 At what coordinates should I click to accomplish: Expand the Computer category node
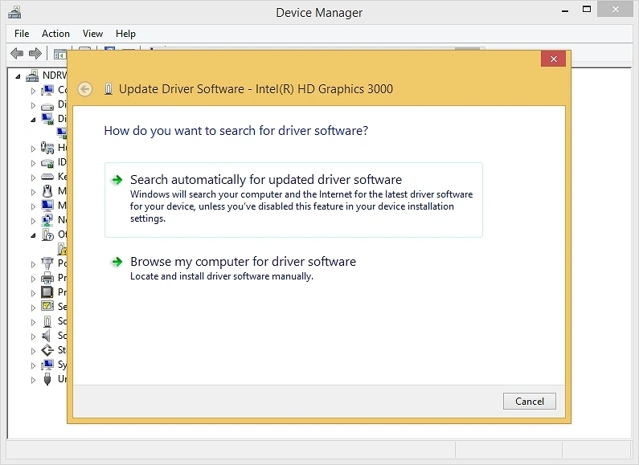point(33,91)
